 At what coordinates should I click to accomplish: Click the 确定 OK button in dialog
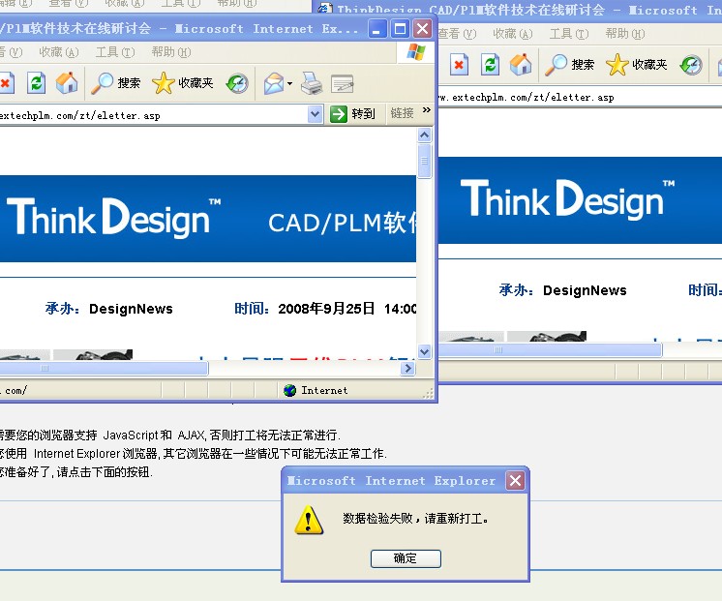(x=406, y=558)
